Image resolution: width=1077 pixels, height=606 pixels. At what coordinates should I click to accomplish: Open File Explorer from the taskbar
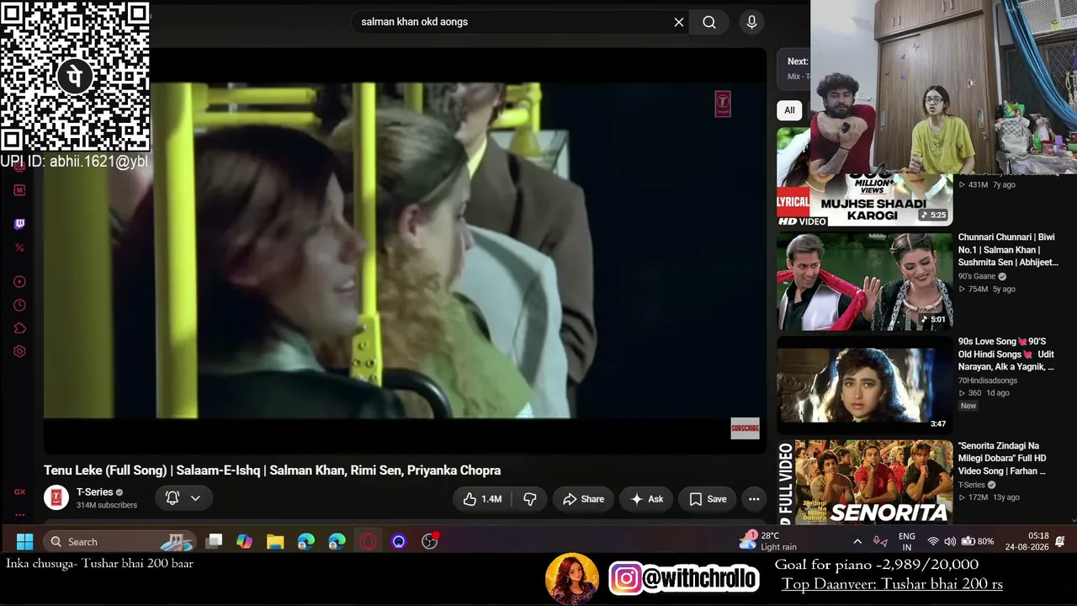[275, 541]
